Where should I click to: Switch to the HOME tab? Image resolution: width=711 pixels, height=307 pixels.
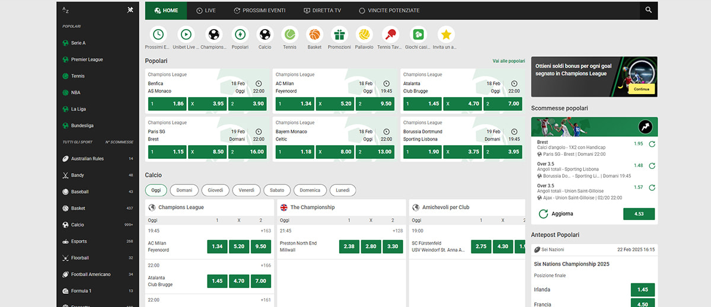point(166,11)
